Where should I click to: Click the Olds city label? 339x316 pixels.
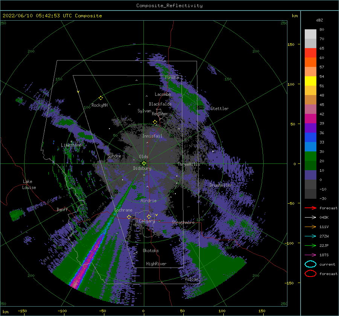click(144, 157)
